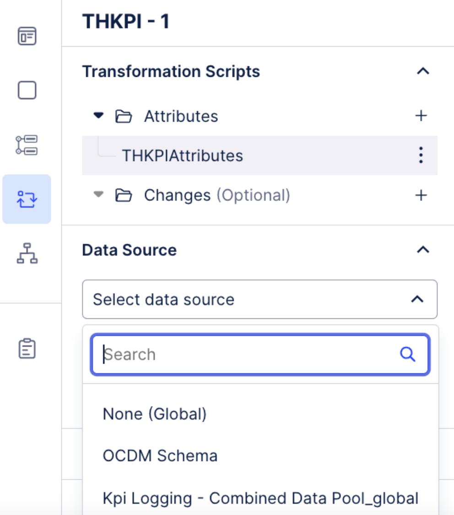
Task: Open the relationships hierarchy icon in sidebar
Action: (x=27, y=253)
